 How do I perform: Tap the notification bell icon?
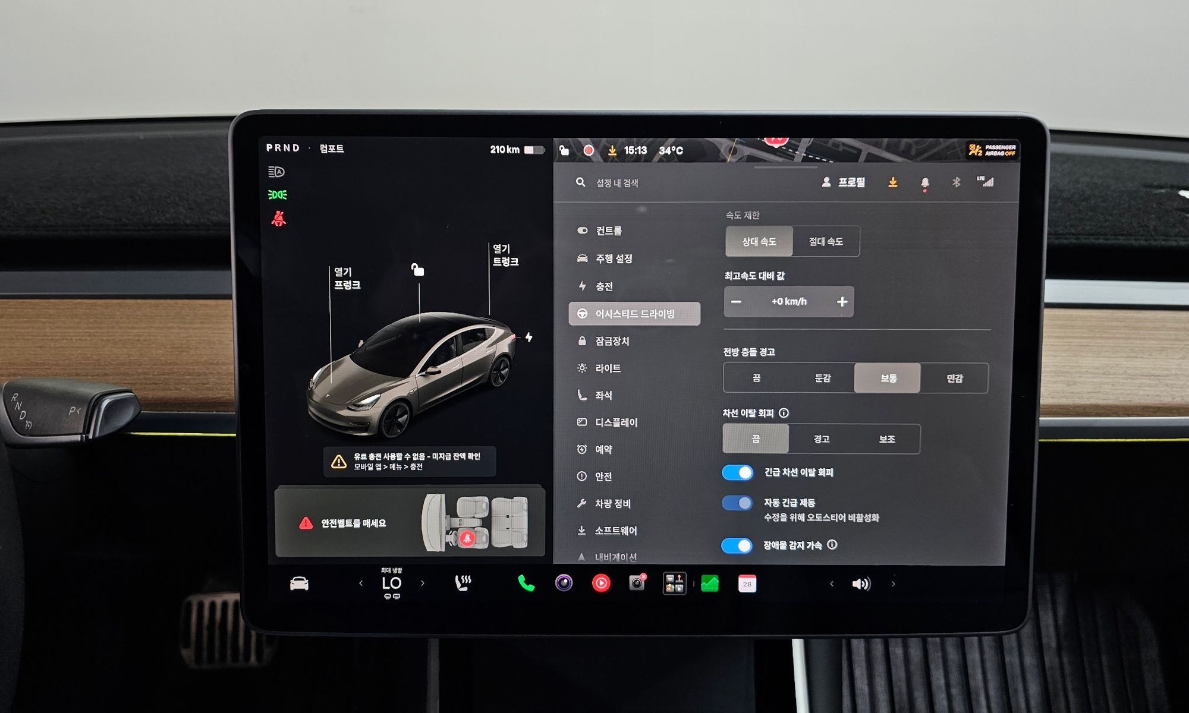pyautogui.click(x=924, y=183)
